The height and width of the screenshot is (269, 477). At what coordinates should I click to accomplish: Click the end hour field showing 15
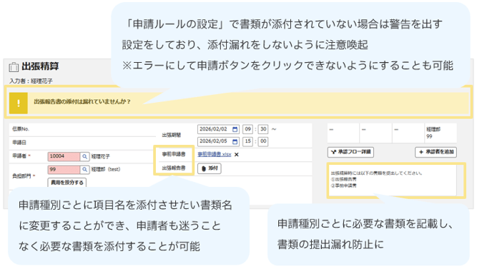[x=247, y=141]
